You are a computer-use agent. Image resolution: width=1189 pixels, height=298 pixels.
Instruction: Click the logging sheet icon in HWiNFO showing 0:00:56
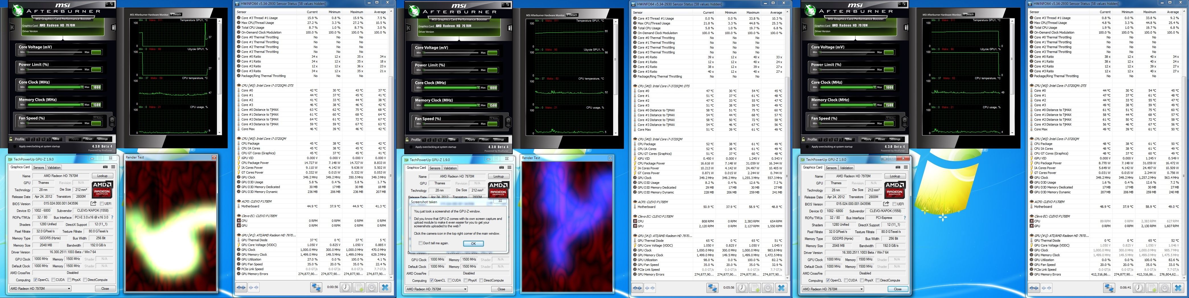(359, 287)
